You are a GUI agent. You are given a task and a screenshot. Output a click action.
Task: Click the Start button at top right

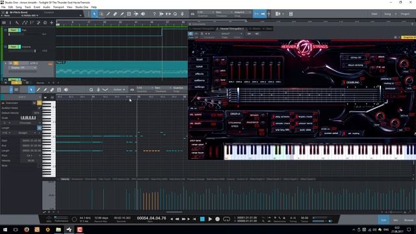374,14
